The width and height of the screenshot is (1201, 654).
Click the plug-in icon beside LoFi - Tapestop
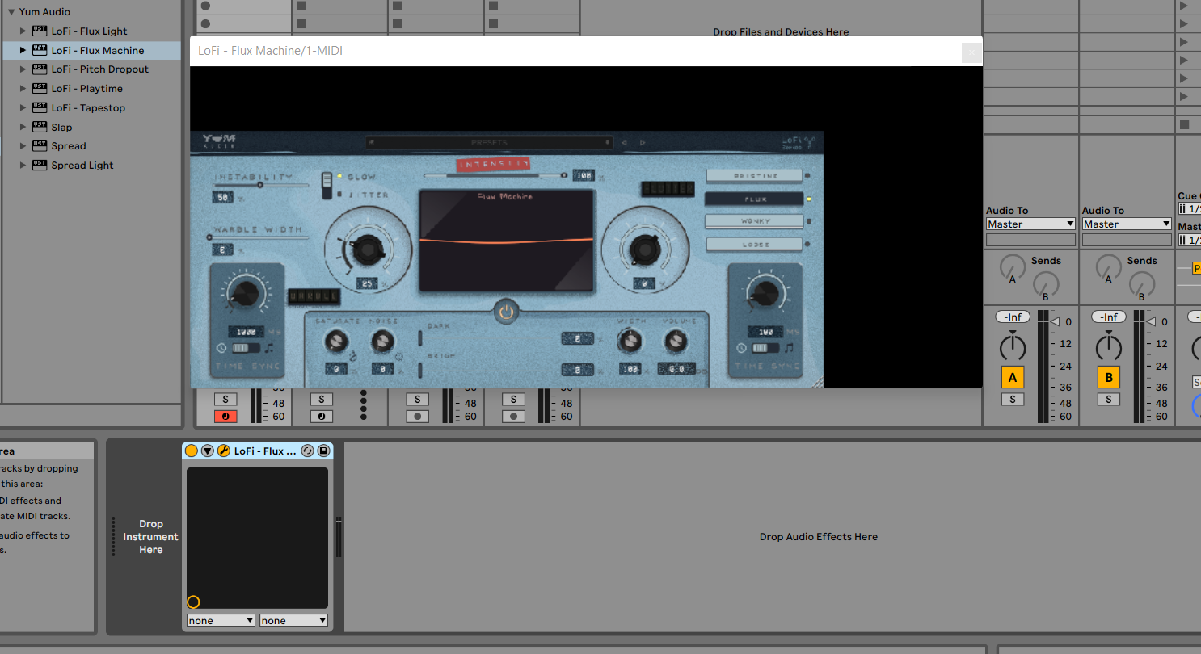click(39, 107)
